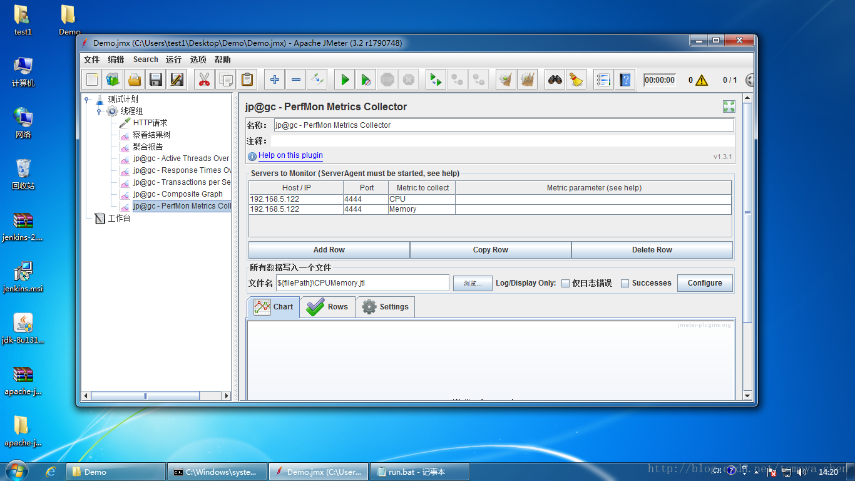This screenshot has width=855, height=481.
Task: Click the blue Help question icon
Action: 625,80
